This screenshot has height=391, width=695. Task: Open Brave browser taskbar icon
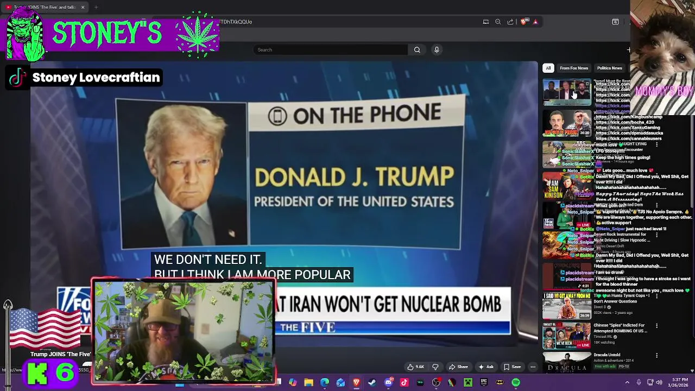click(x=356, y=382)
